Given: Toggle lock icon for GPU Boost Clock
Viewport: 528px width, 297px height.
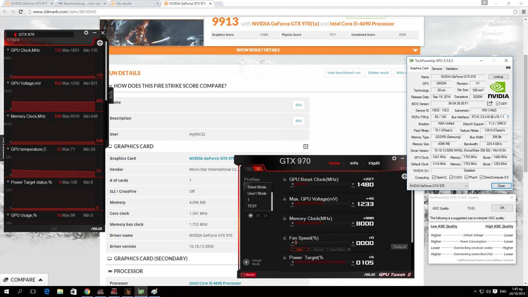Looking at the screenshot, I should [284, 180].
